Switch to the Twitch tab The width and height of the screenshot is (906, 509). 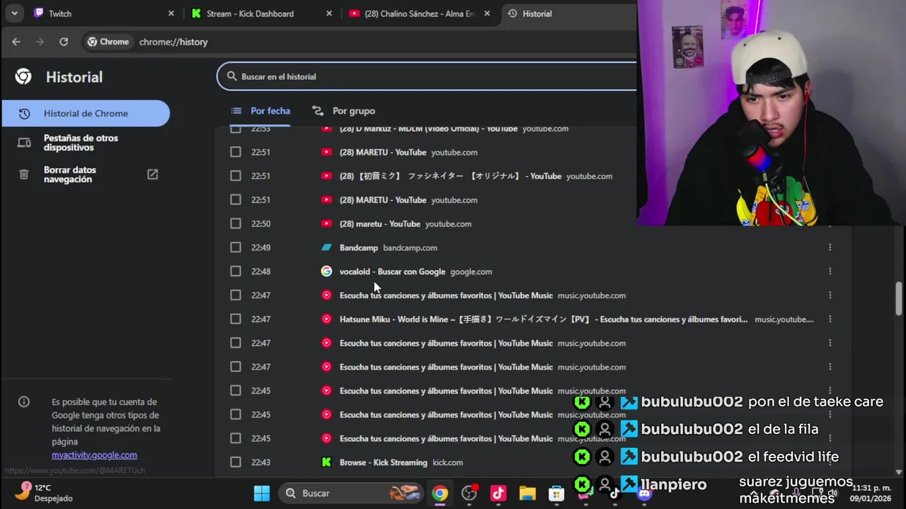click(102, 13)
